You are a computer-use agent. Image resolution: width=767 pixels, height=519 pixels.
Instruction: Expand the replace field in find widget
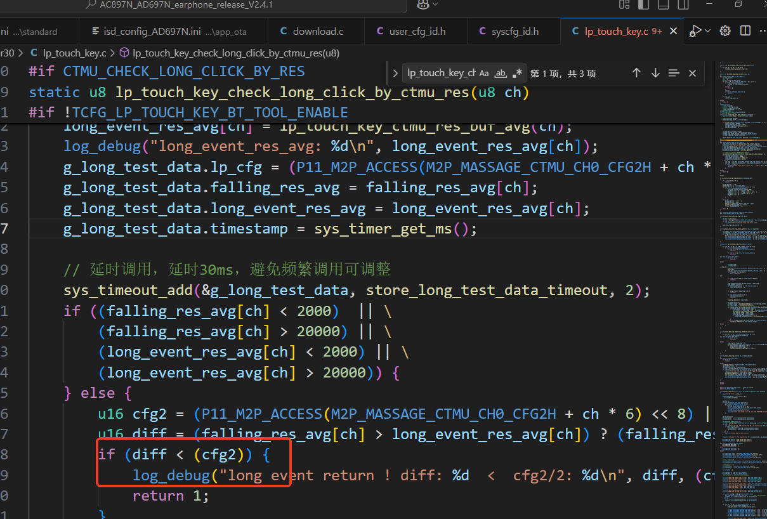(395, 73)
